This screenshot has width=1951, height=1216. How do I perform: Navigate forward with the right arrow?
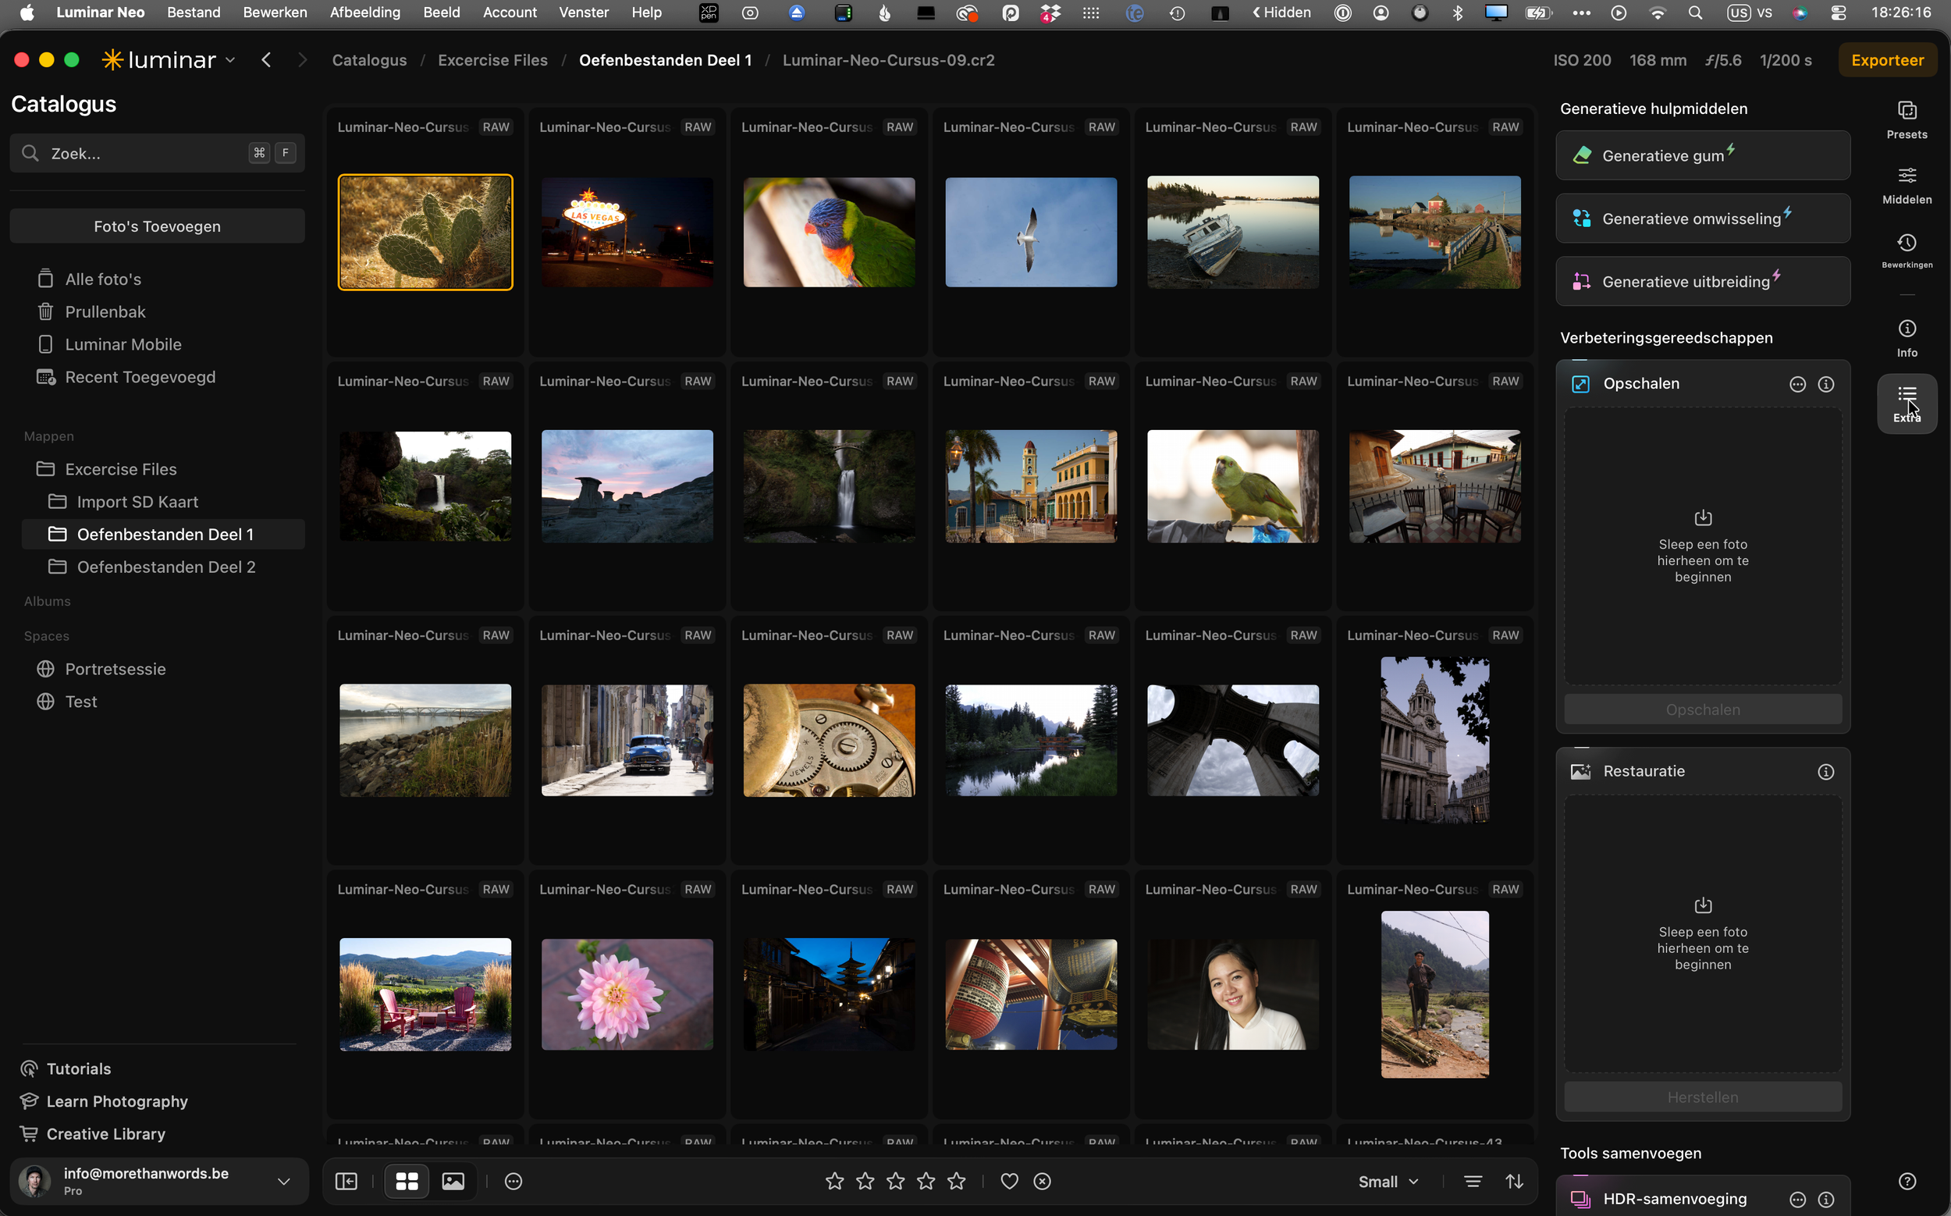(302, 60)
